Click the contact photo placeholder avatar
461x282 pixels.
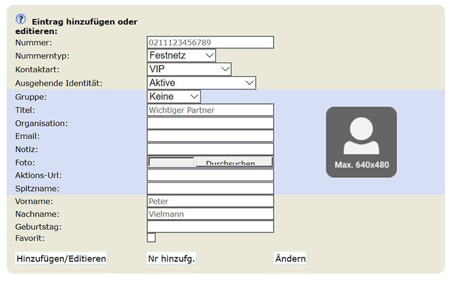point(361,142)
